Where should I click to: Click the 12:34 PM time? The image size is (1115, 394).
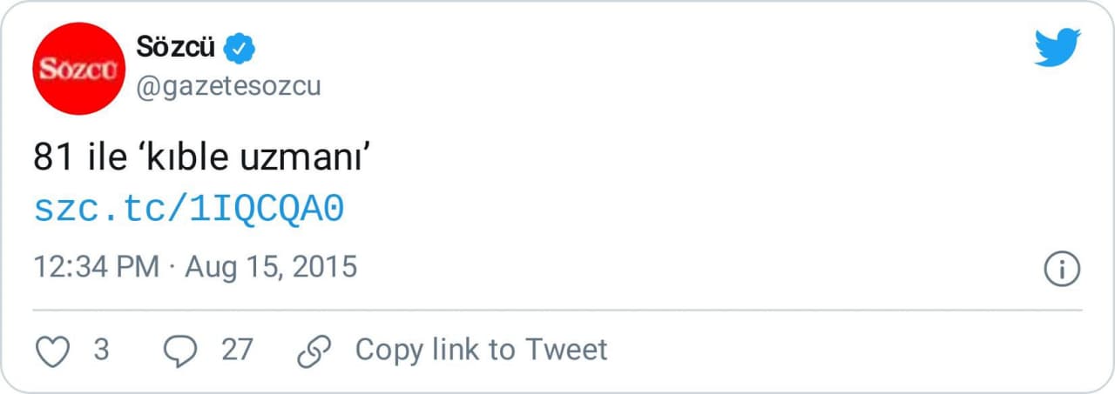click(96, 266)
